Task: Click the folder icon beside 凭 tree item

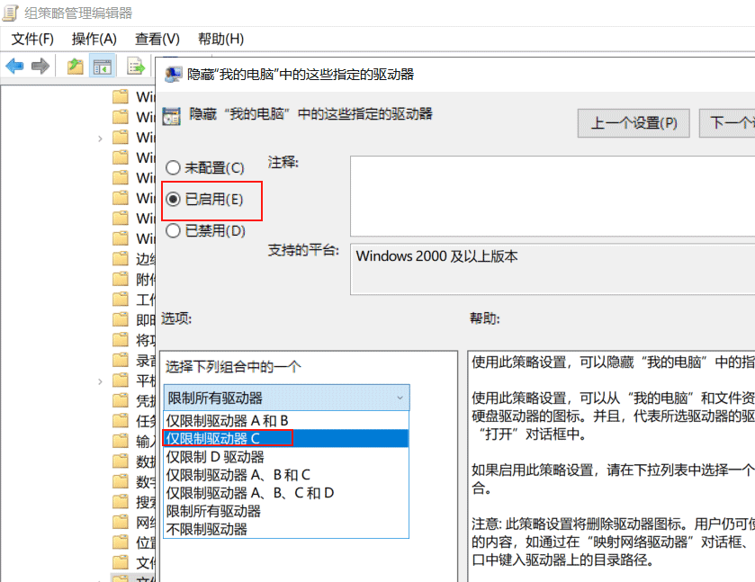Action: [x=121, y=400]
